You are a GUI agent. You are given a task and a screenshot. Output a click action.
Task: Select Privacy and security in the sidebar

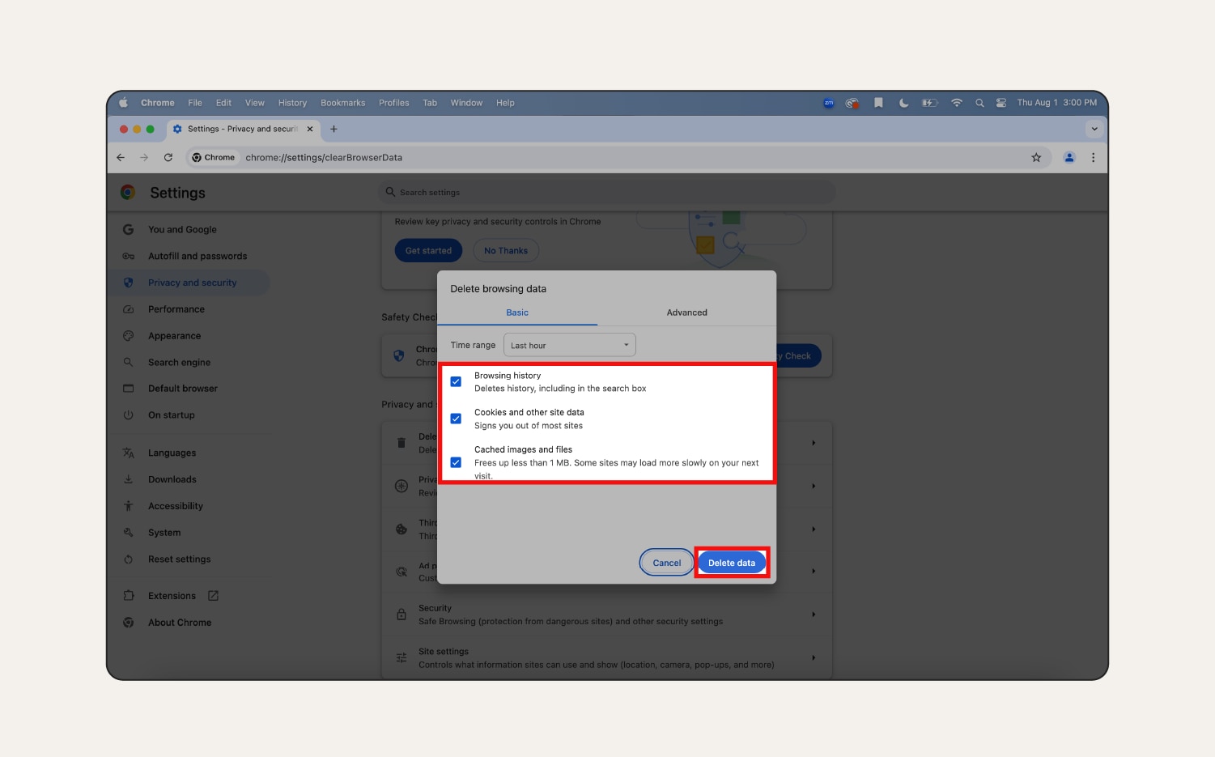pyautogui.click(x=192, y=283)
